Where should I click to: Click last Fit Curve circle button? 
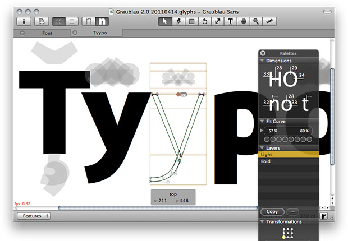click(x=309, y=139)
